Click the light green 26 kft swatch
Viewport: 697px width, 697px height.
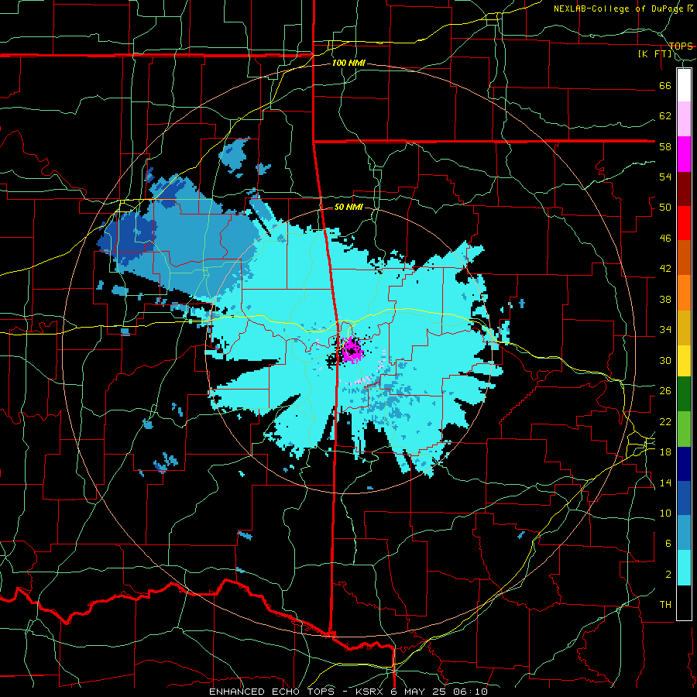click(x=684, y=429)
